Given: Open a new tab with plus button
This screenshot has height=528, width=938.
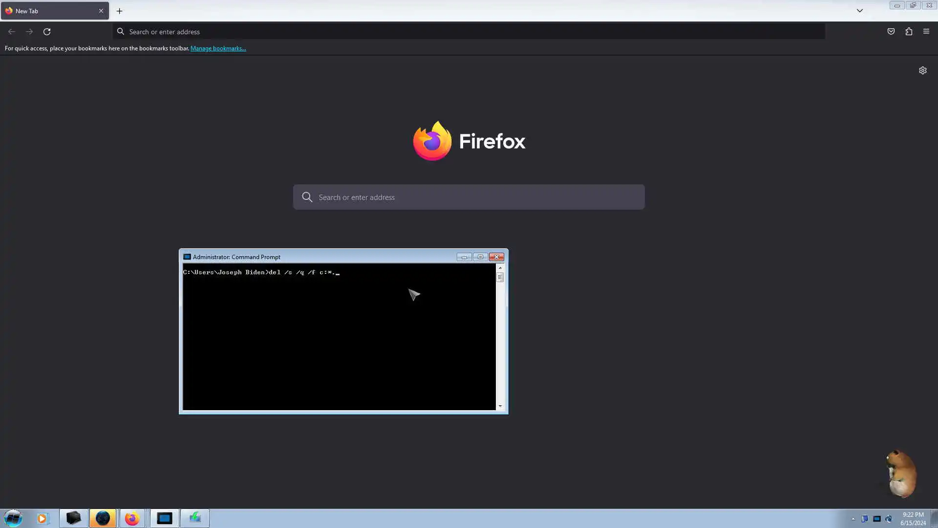Looking at the screenshot, I should click(x=119, y=11).
